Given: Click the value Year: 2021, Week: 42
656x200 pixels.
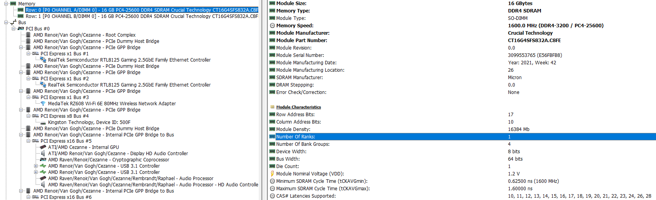Looking at the screenshot, I should 532,63.
